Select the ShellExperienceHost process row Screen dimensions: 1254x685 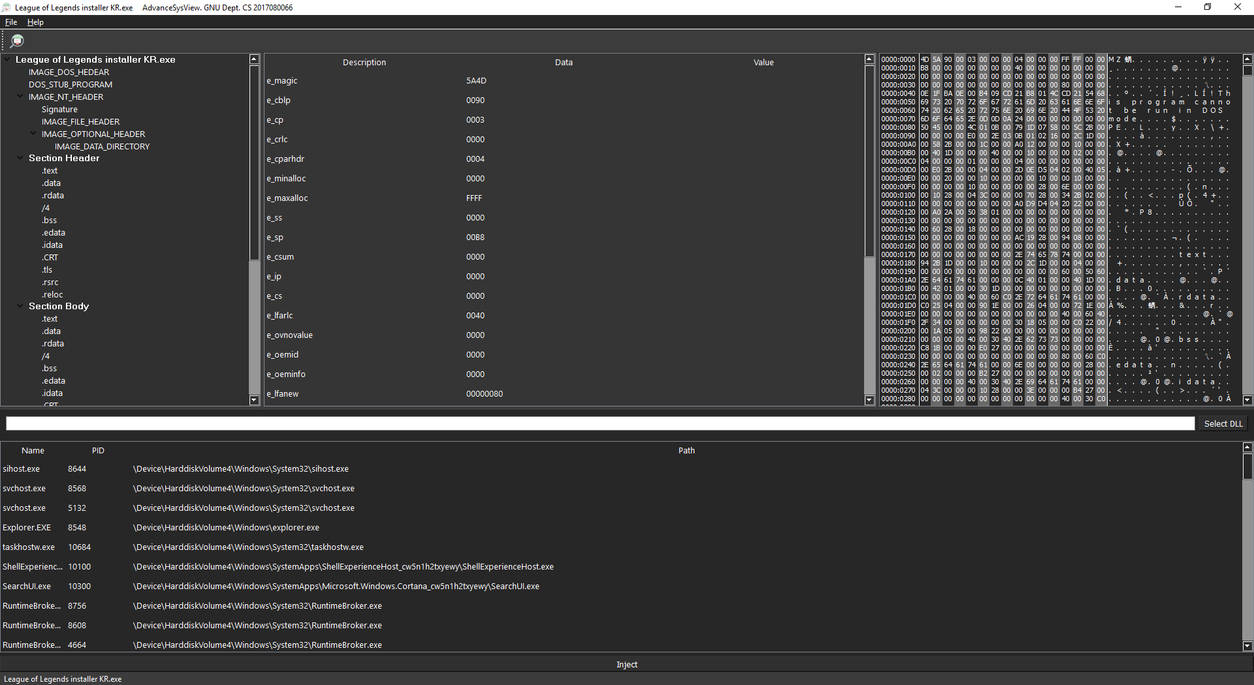click(x=620, y=567)
